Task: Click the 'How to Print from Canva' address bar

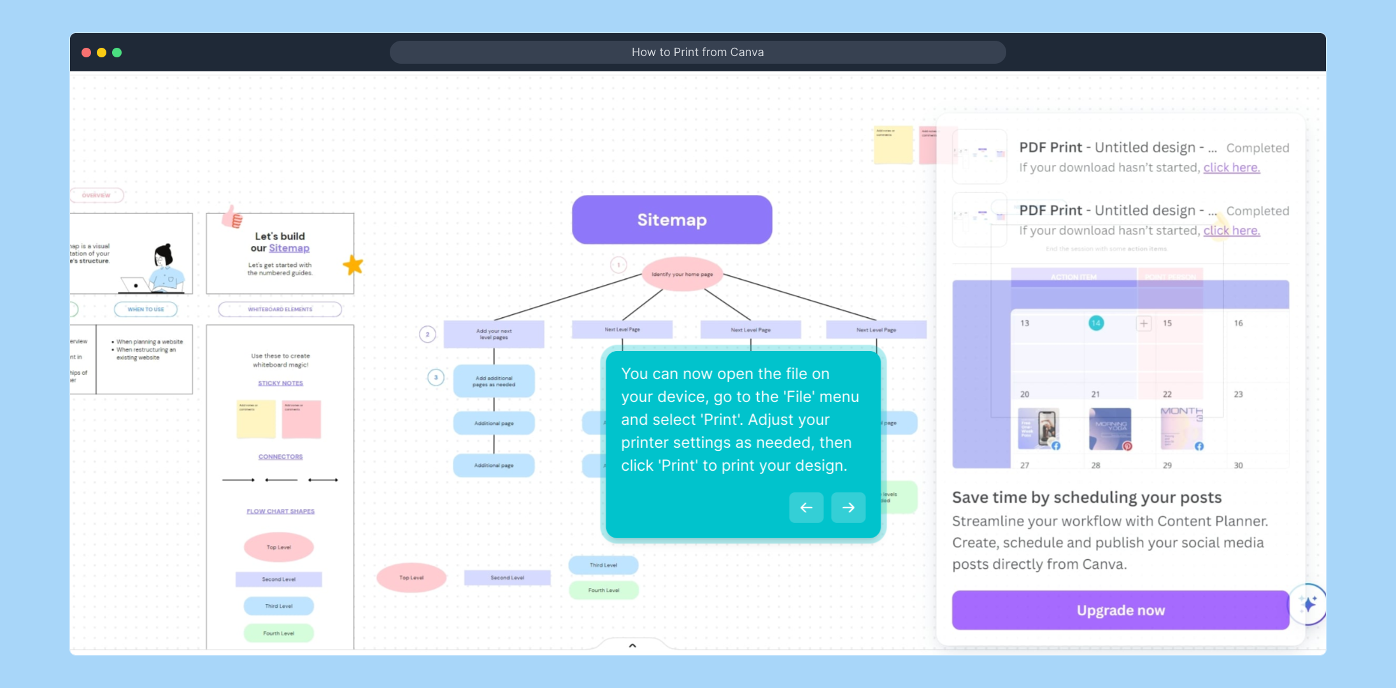Action: 697,52
